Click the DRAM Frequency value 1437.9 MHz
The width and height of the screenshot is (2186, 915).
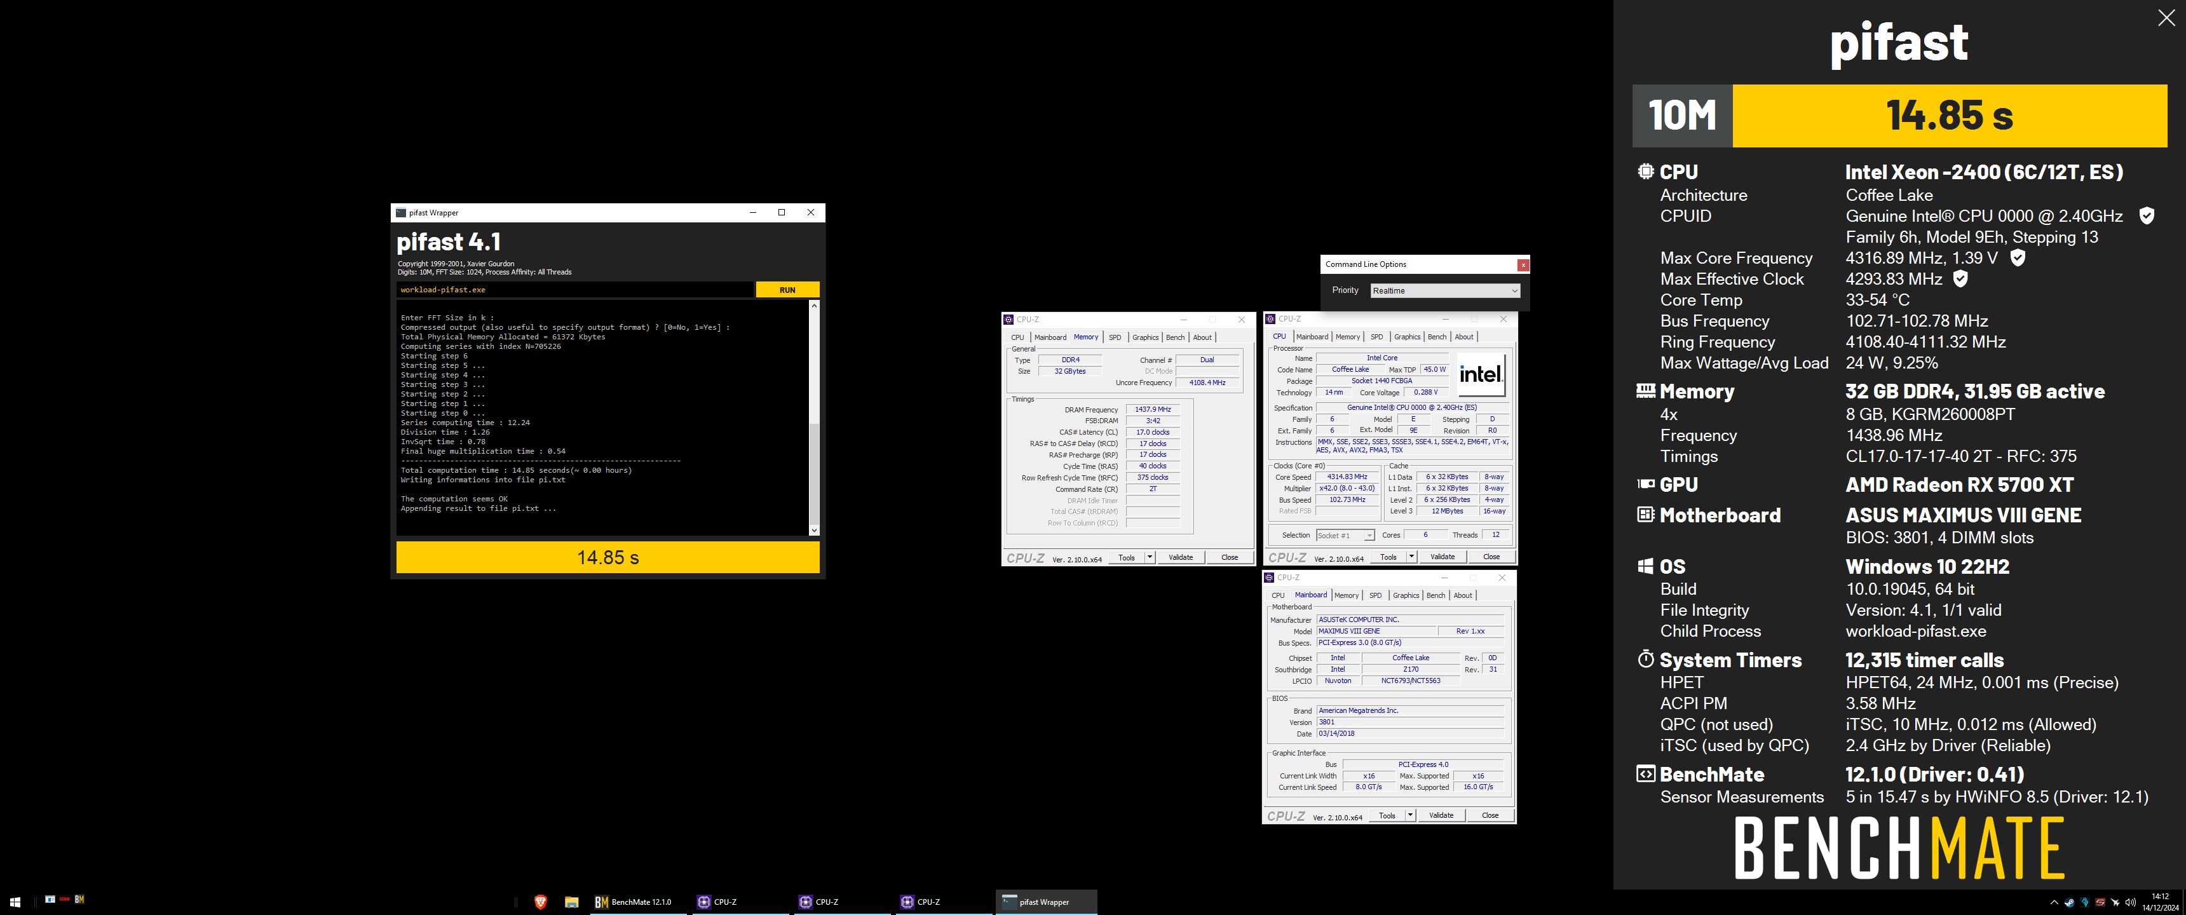click(1152, 409)
